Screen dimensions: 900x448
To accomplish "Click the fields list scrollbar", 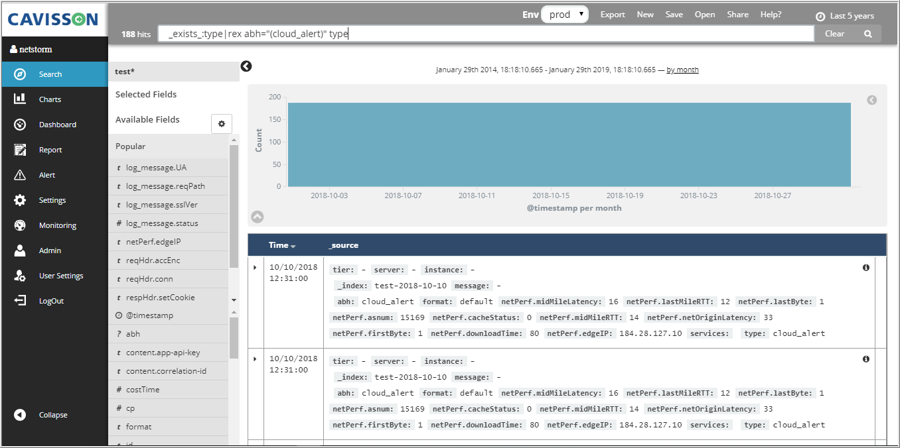I will (x=234, y=205).
